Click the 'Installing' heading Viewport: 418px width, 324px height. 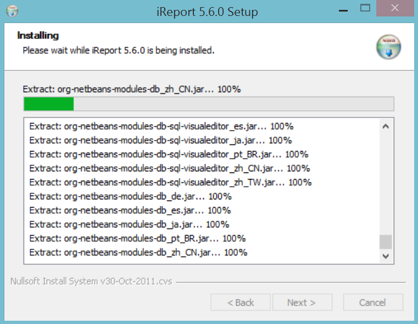[x=38, y=36]
